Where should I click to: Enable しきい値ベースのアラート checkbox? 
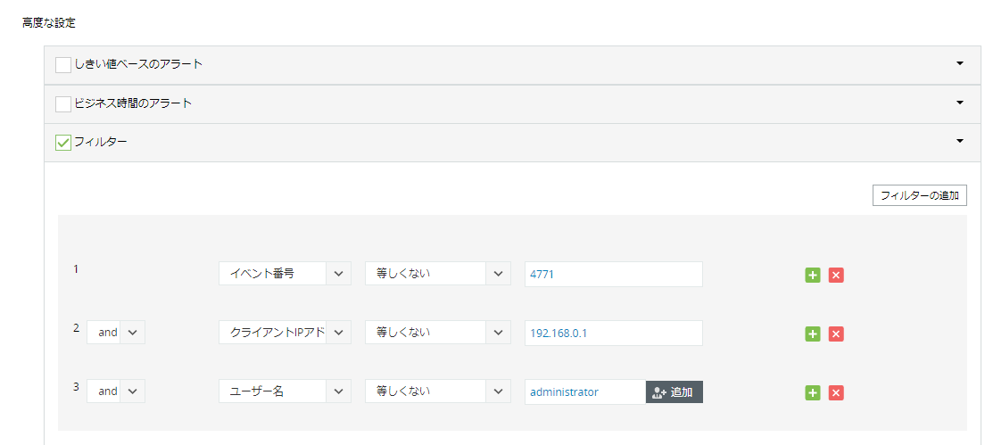tap(63, 65)
